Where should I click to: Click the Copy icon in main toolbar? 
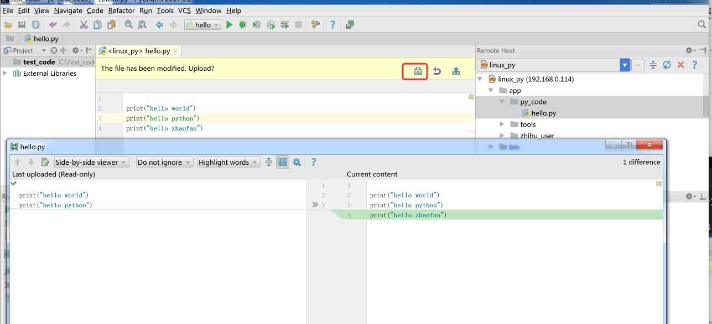click(97, 25)
